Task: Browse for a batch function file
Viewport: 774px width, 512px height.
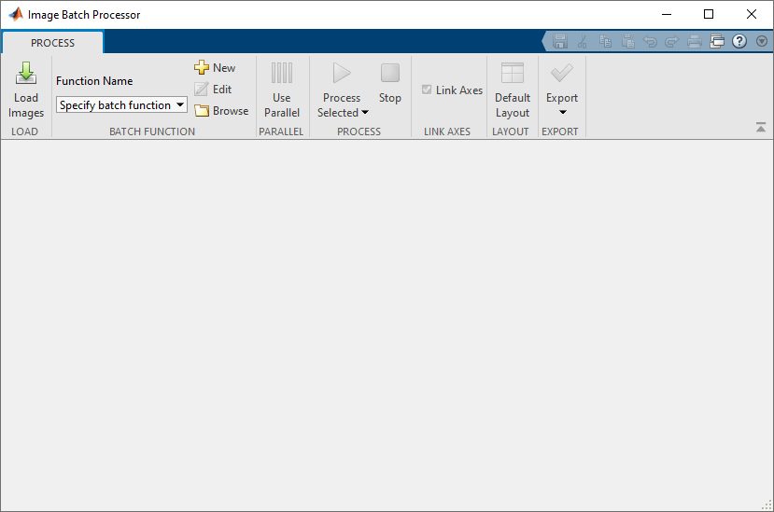Action: tap(221, 111)
